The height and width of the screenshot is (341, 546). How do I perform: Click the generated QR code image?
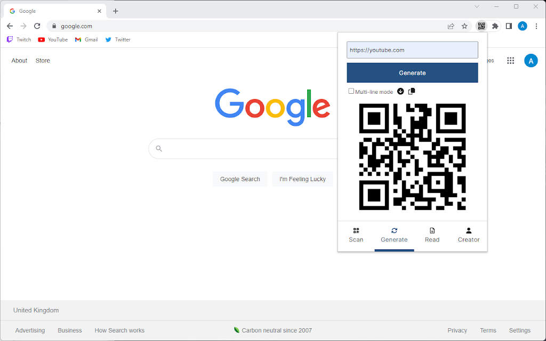point(412,157)
